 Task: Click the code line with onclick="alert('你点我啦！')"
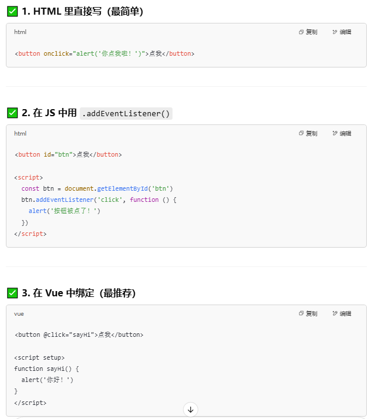(104, 53)
